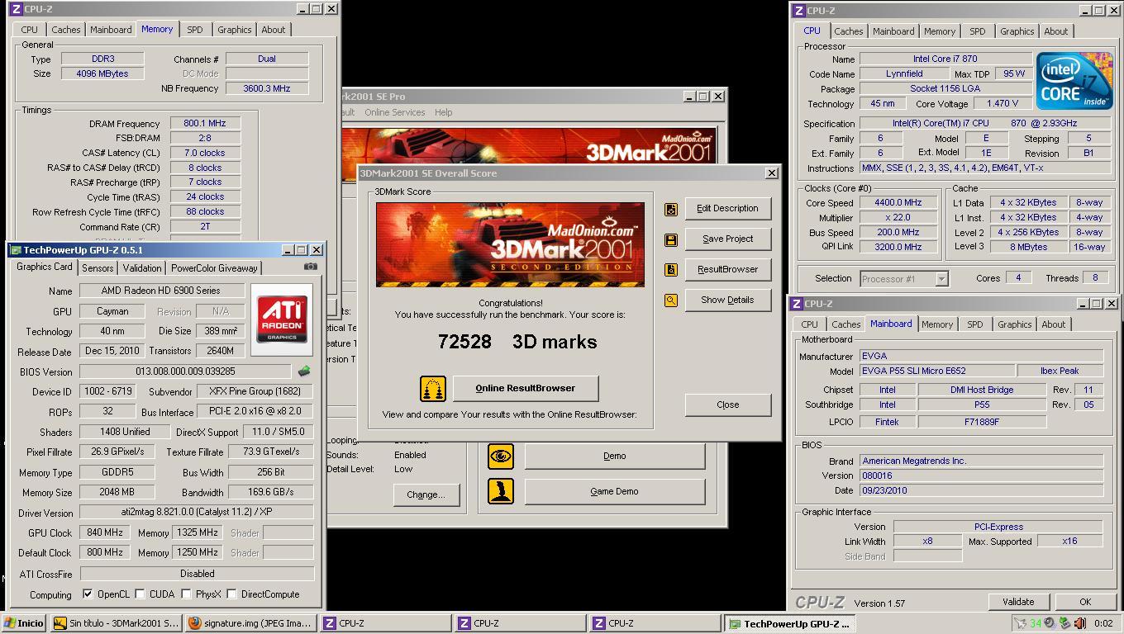Toggle the DirectCompute checkbox
This screenshot has width=1124, height=634.
click(x=232, y=594)
